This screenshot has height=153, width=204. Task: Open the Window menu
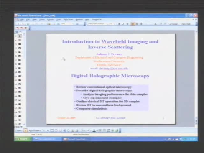(x=79, y=20)
